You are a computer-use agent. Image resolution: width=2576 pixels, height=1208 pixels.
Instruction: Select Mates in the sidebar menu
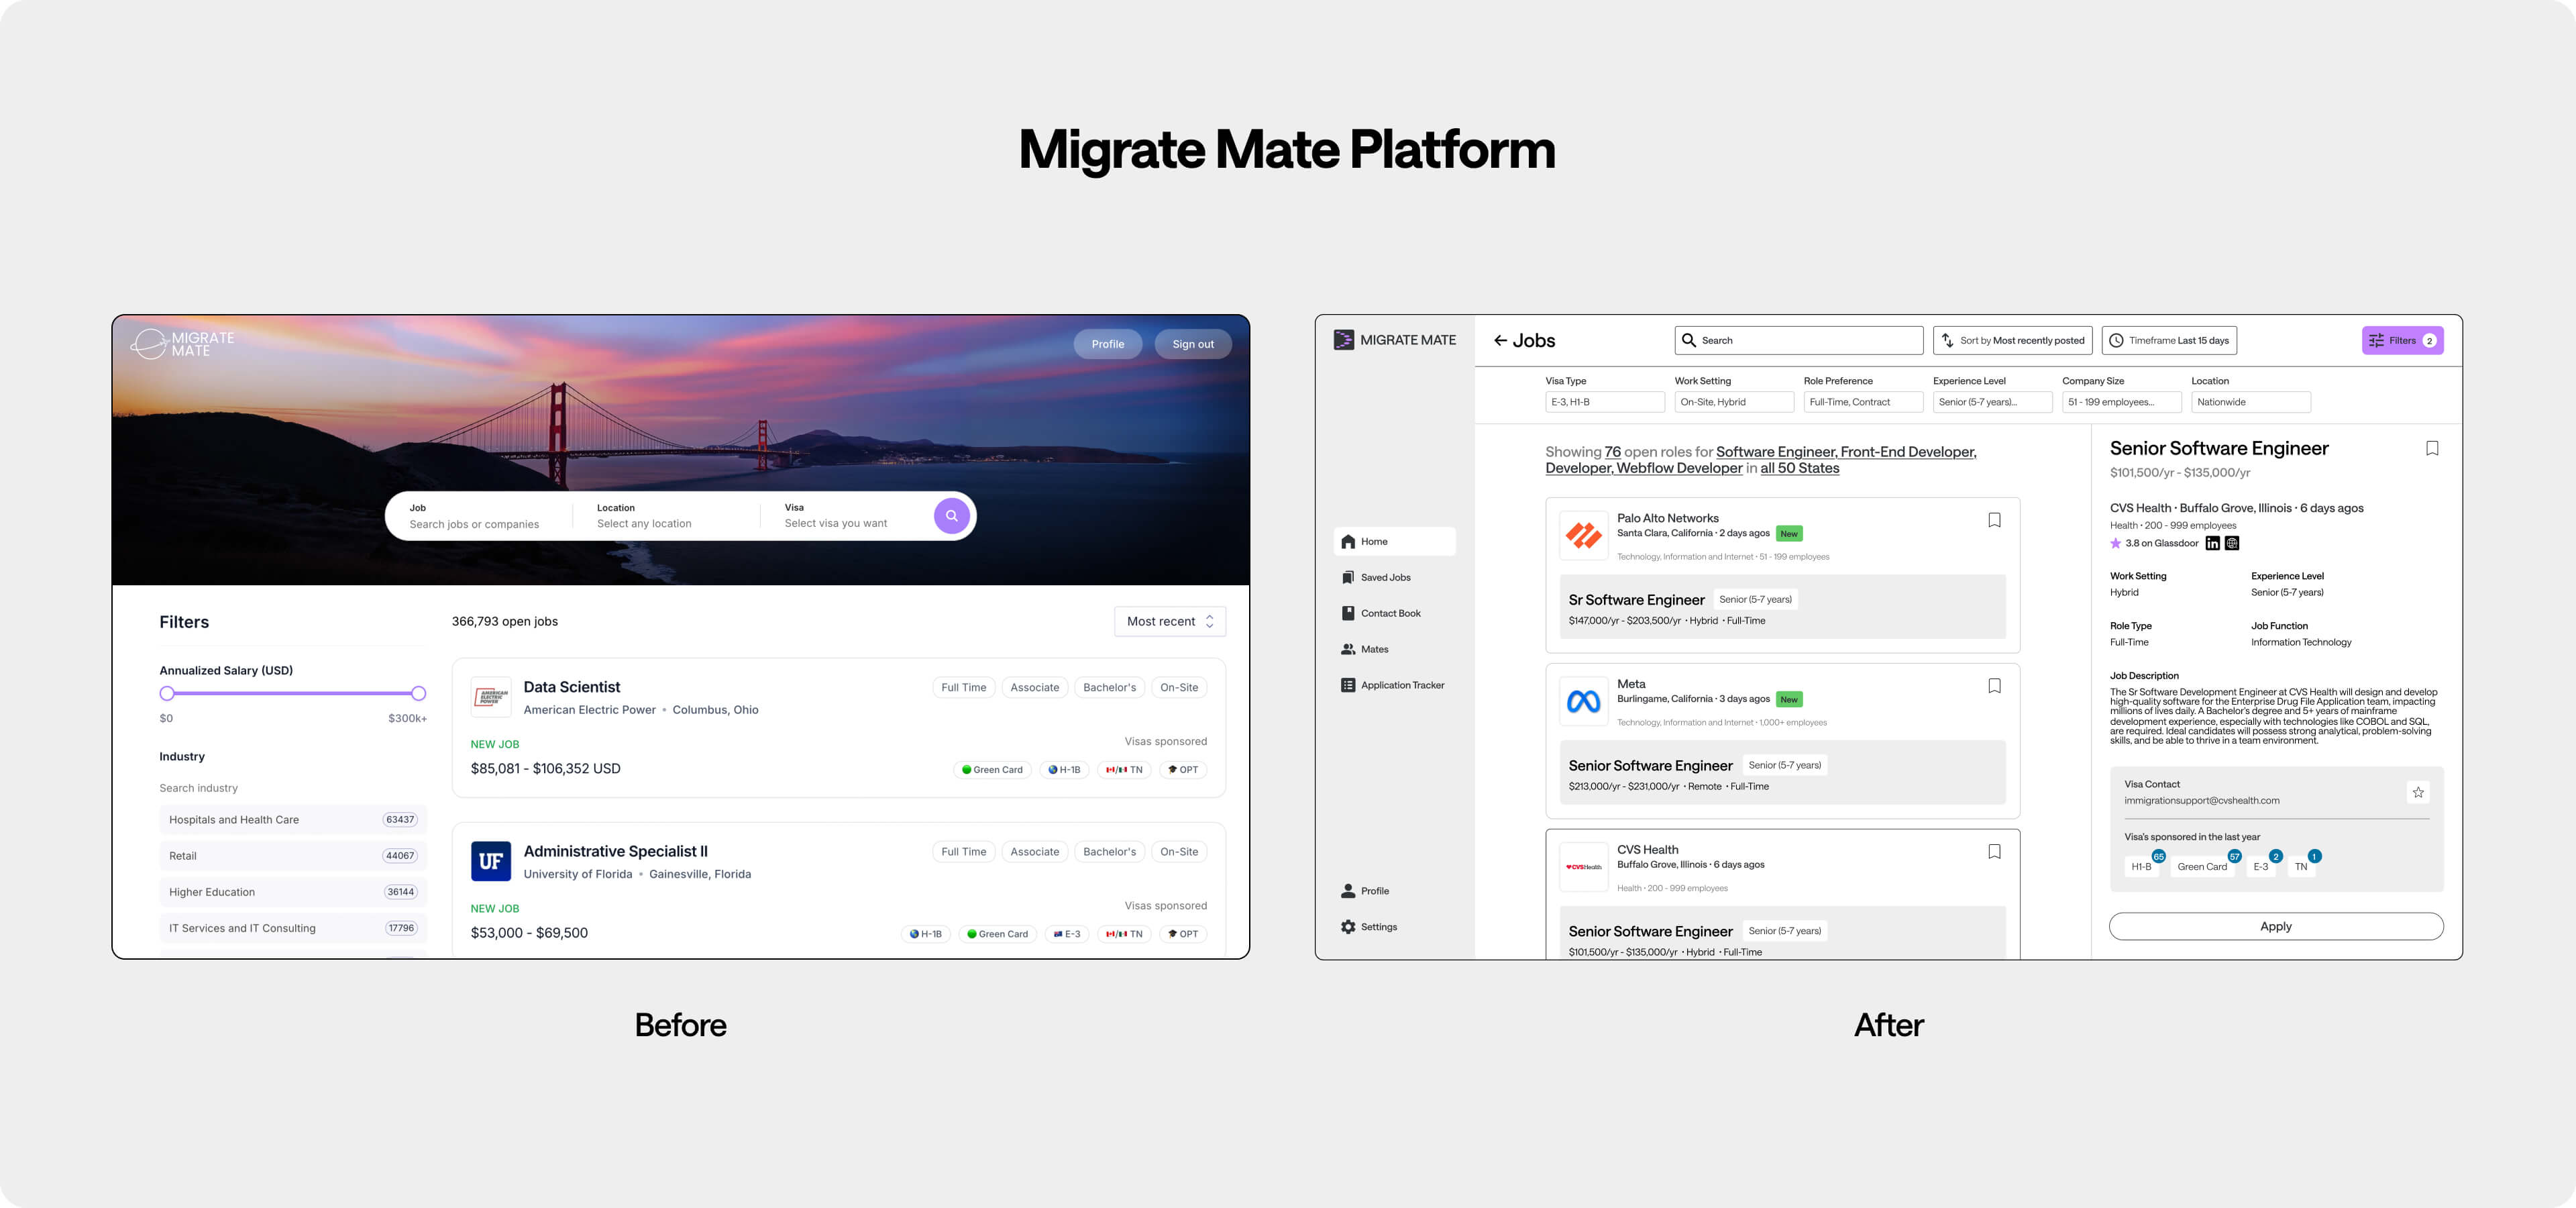(x=1373, y=650)
